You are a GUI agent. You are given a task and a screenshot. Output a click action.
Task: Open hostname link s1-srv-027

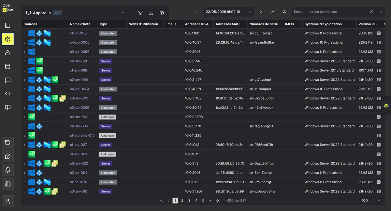tap(79, 145)
